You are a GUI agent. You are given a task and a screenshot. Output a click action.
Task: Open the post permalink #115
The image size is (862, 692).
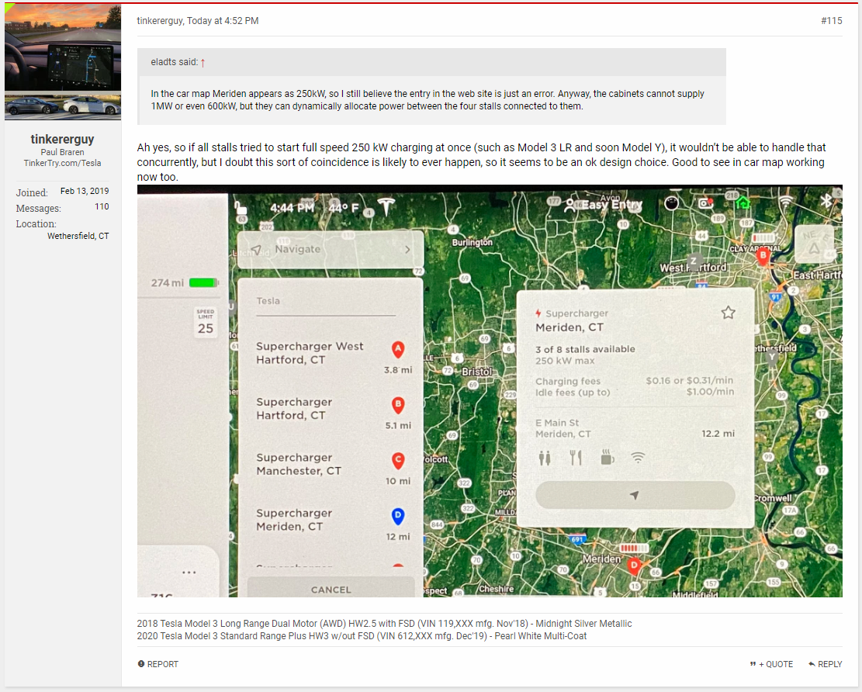831,20
